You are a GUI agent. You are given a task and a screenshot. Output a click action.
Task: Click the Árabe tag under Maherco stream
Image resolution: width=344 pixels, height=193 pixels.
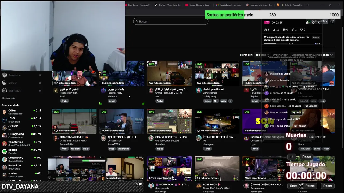coord(112,101)
